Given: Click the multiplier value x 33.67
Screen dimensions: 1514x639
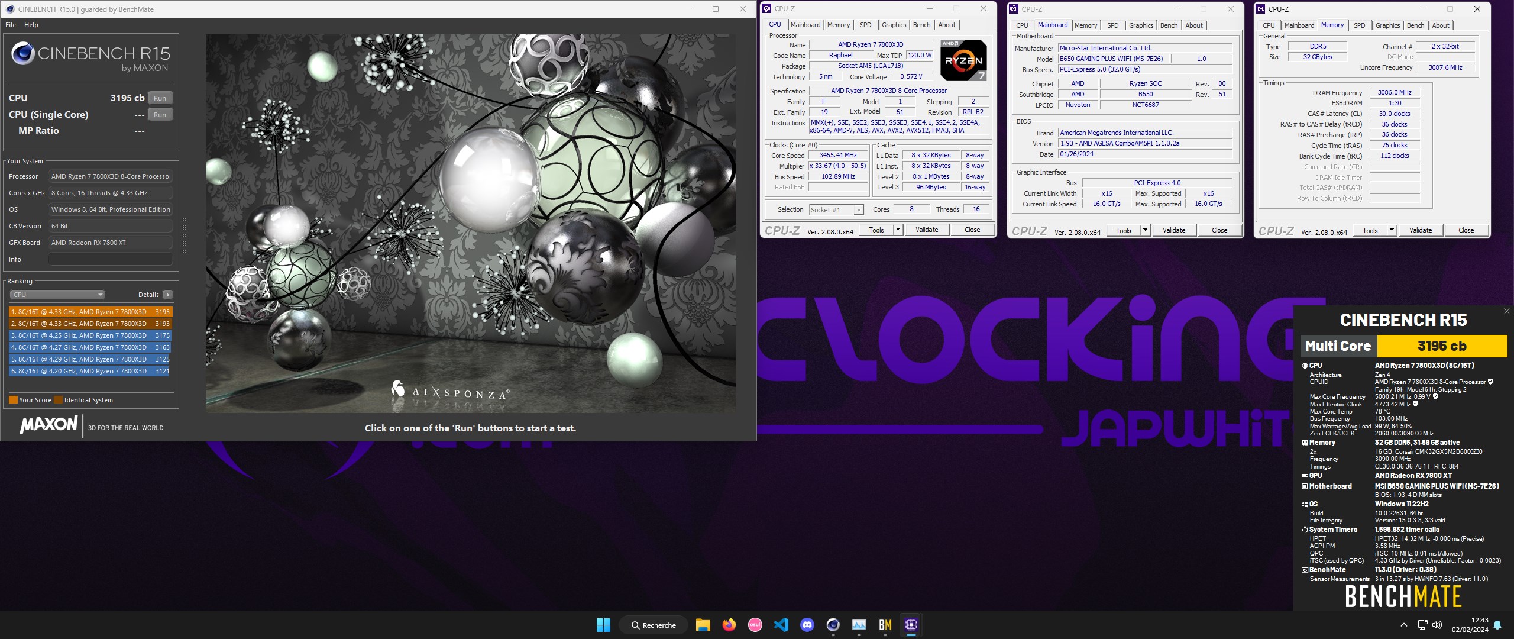Looking at the screenshot, I should [x=838, y=166].
